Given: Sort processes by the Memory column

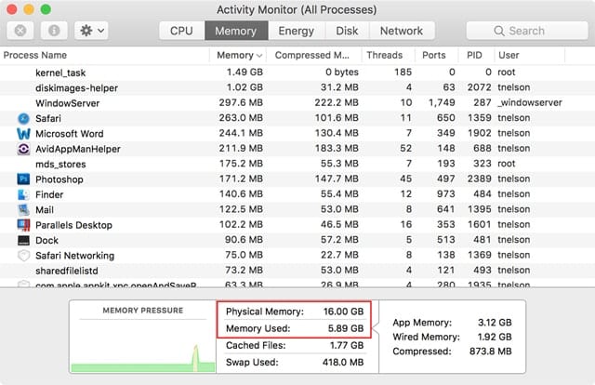Looking at the screenshot, I should 234,55.
